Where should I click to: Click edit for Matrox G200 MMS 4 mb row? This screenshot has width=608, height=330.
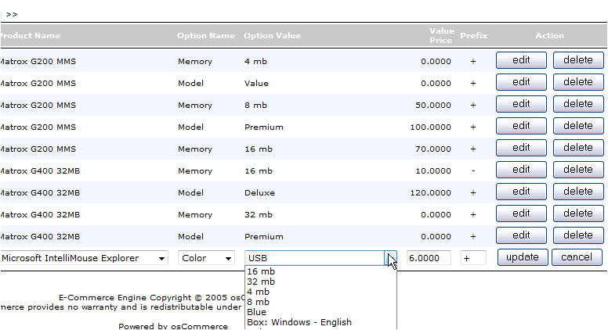click(x=521, y=60)
